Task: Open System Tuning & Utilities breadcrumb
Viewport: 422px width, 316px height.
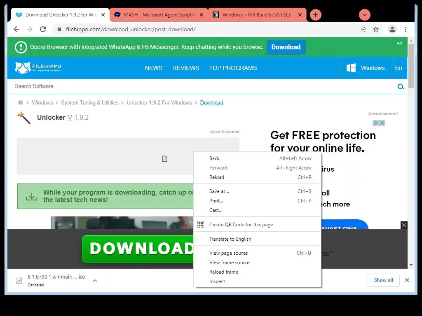Action: tap(89, 102)
